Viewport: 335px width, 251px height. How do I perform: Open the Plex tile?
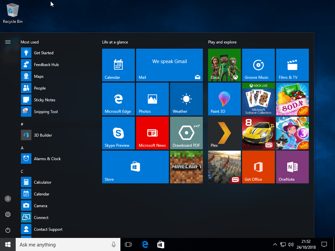224,133
